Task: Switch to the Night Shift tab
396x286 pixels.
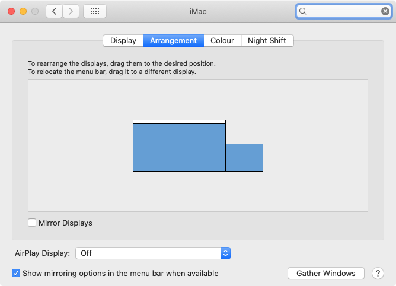Action: 267,41
